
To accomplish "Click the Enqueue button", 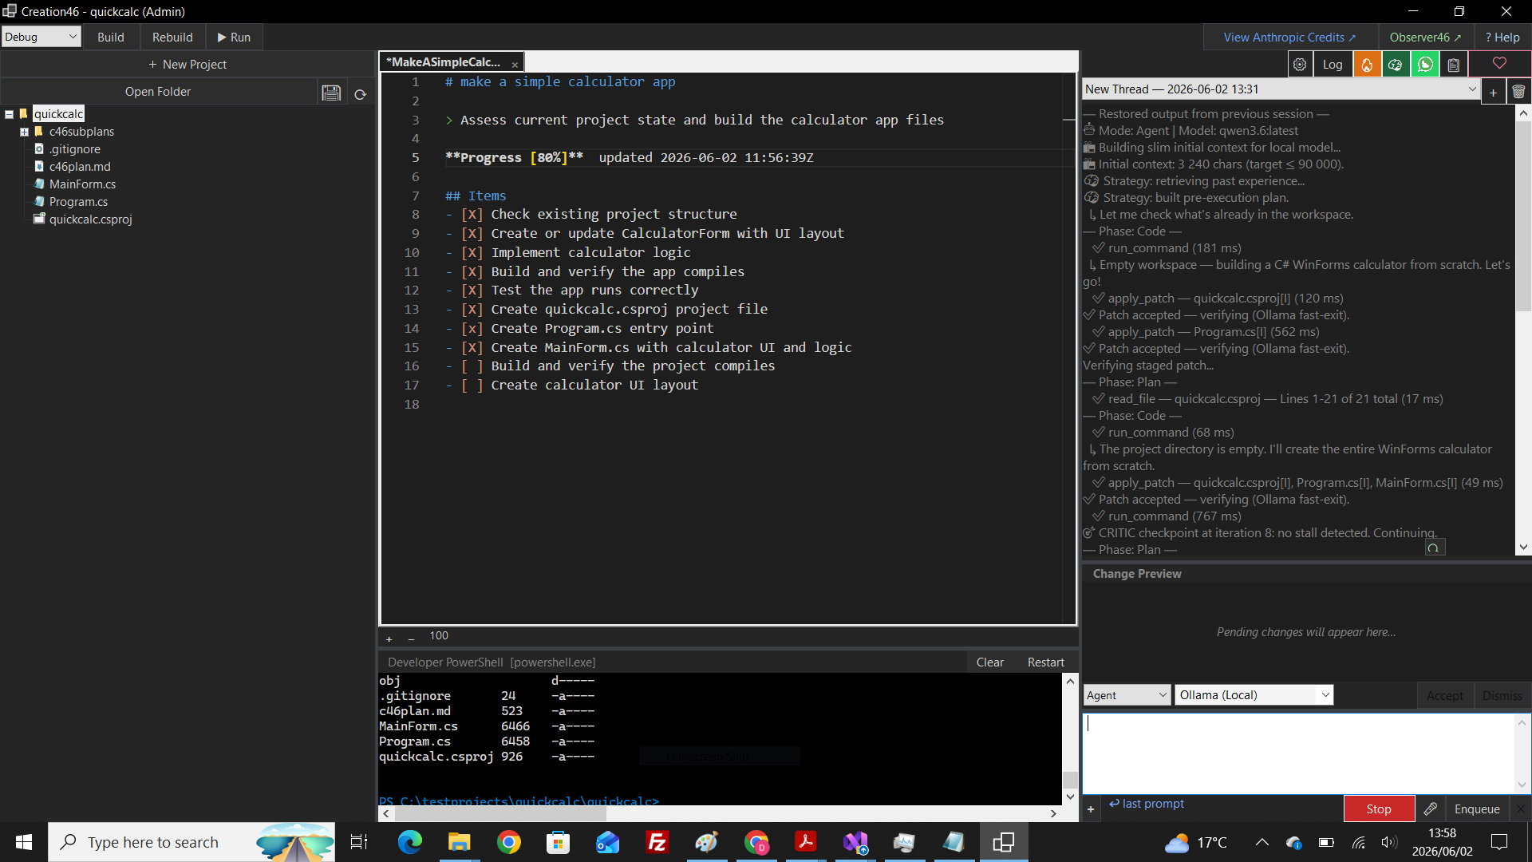I will coord(1477,809).
